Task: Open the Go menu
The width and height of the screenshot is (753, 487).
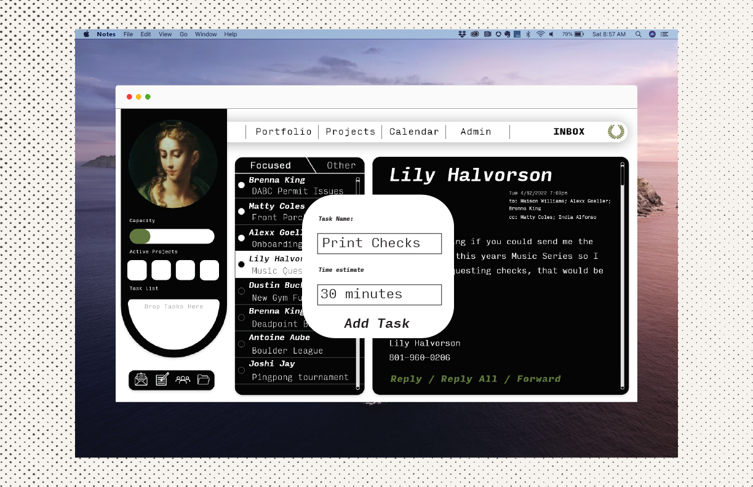Action: [x=183, y=34]
